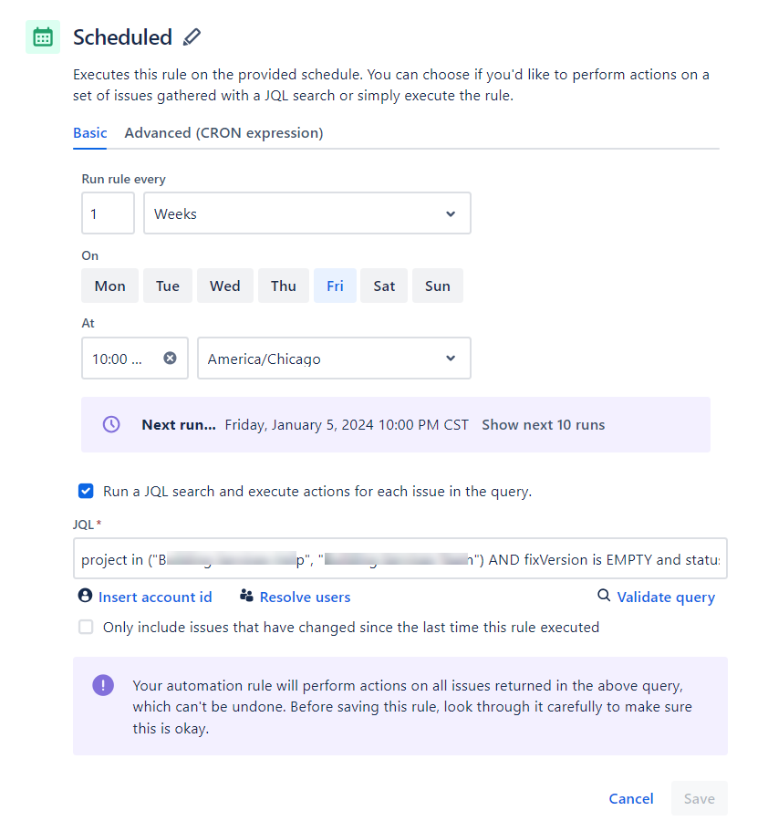Click the exclamation icon in the warning banner

103,685
